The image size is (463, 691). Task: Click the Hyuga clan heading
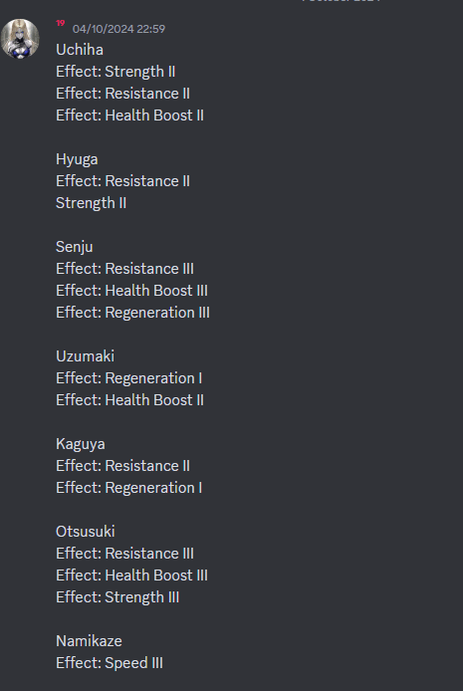pyautogui.click(x=77, y=159)
